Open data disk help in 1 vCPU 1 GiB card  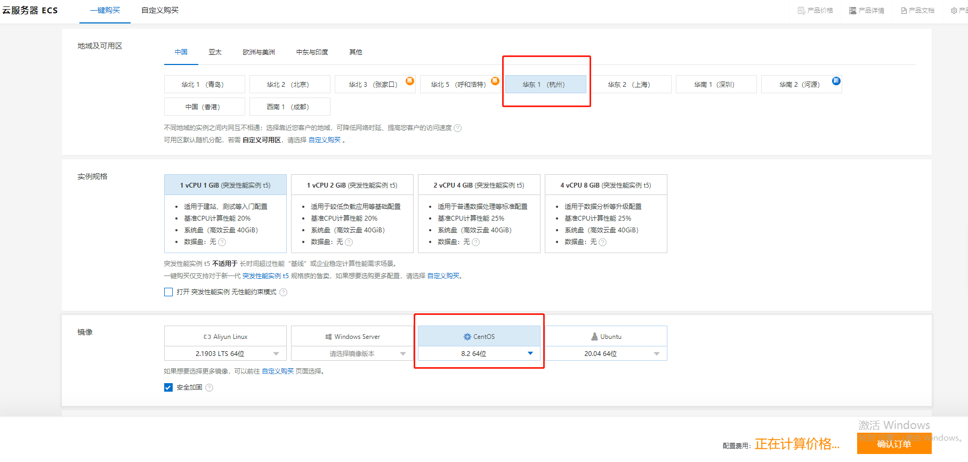[222, 242]
